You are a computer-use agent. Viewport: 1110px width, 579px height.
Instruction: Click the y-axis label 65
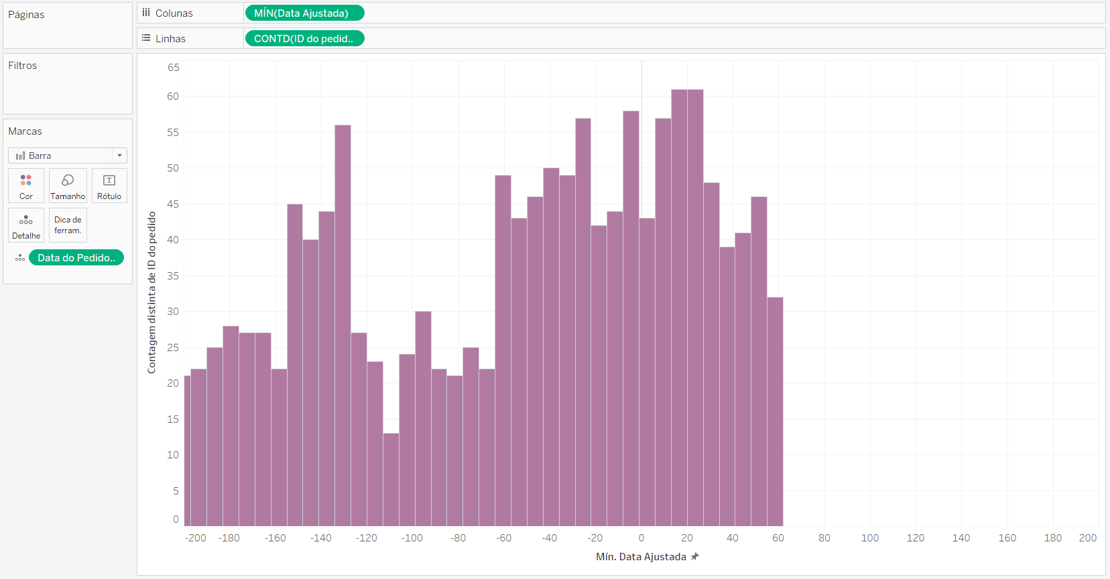pyautogui.click(x=173, y=67)
